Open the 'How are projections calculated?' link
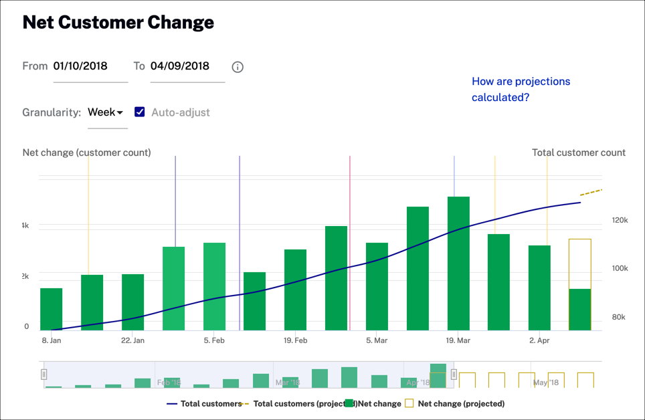Viewport: 645px width, 420px height. 521,89
